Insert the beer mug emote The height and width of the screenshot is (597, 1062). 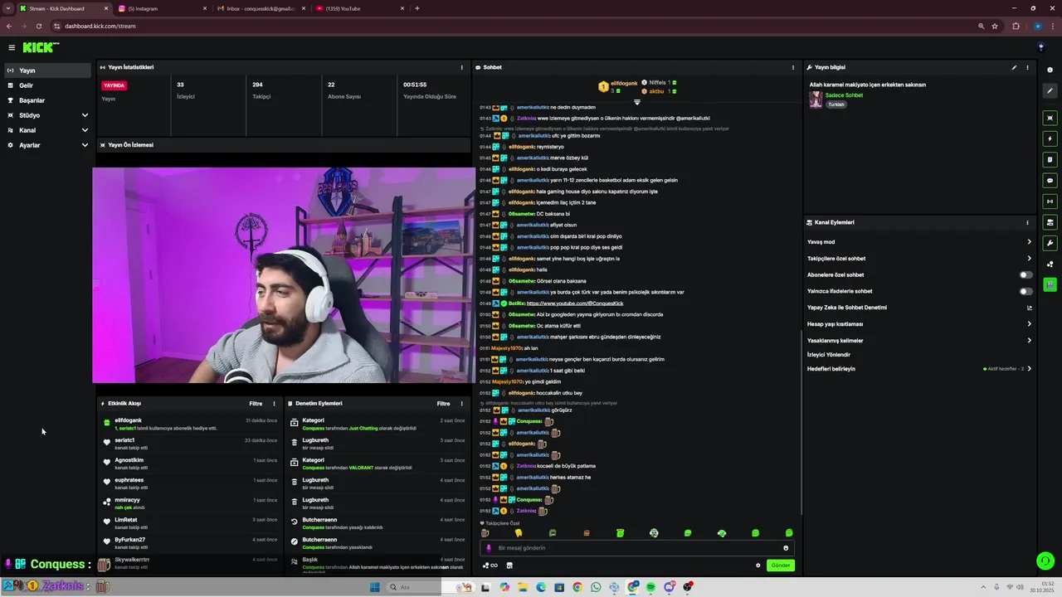tap(485, 533)
